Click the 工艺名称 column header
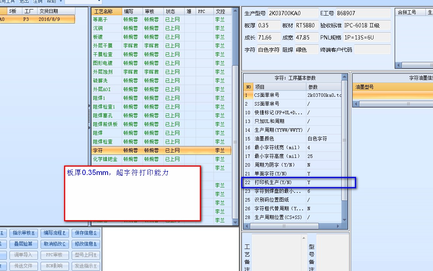This screenshot has width=433, height=271. 106,11
